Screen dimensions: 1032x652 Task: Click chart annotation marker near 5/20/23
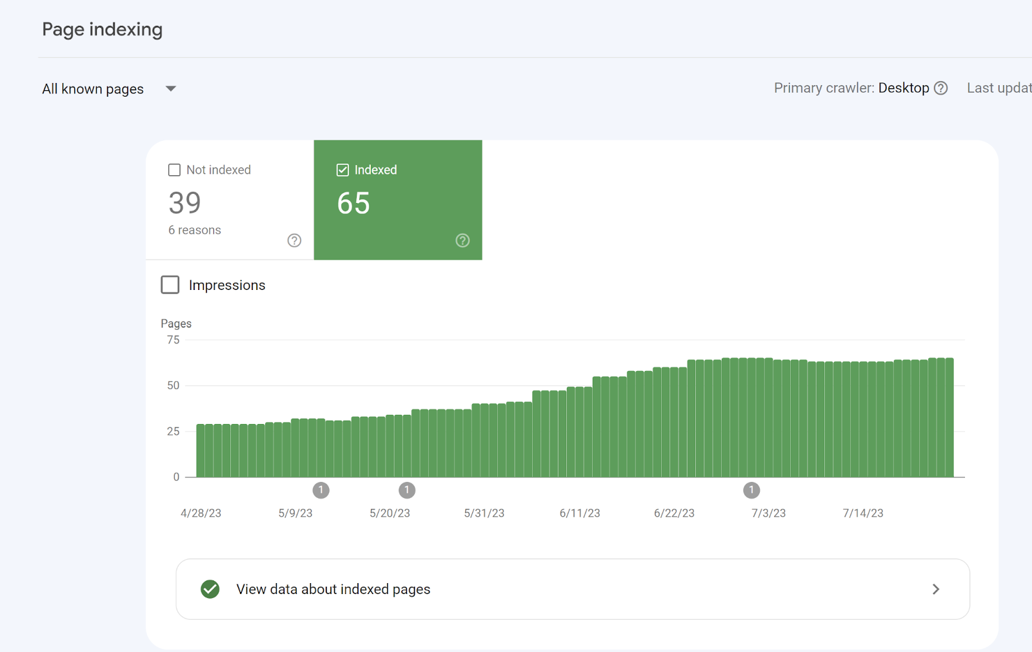tap(406, 490)
